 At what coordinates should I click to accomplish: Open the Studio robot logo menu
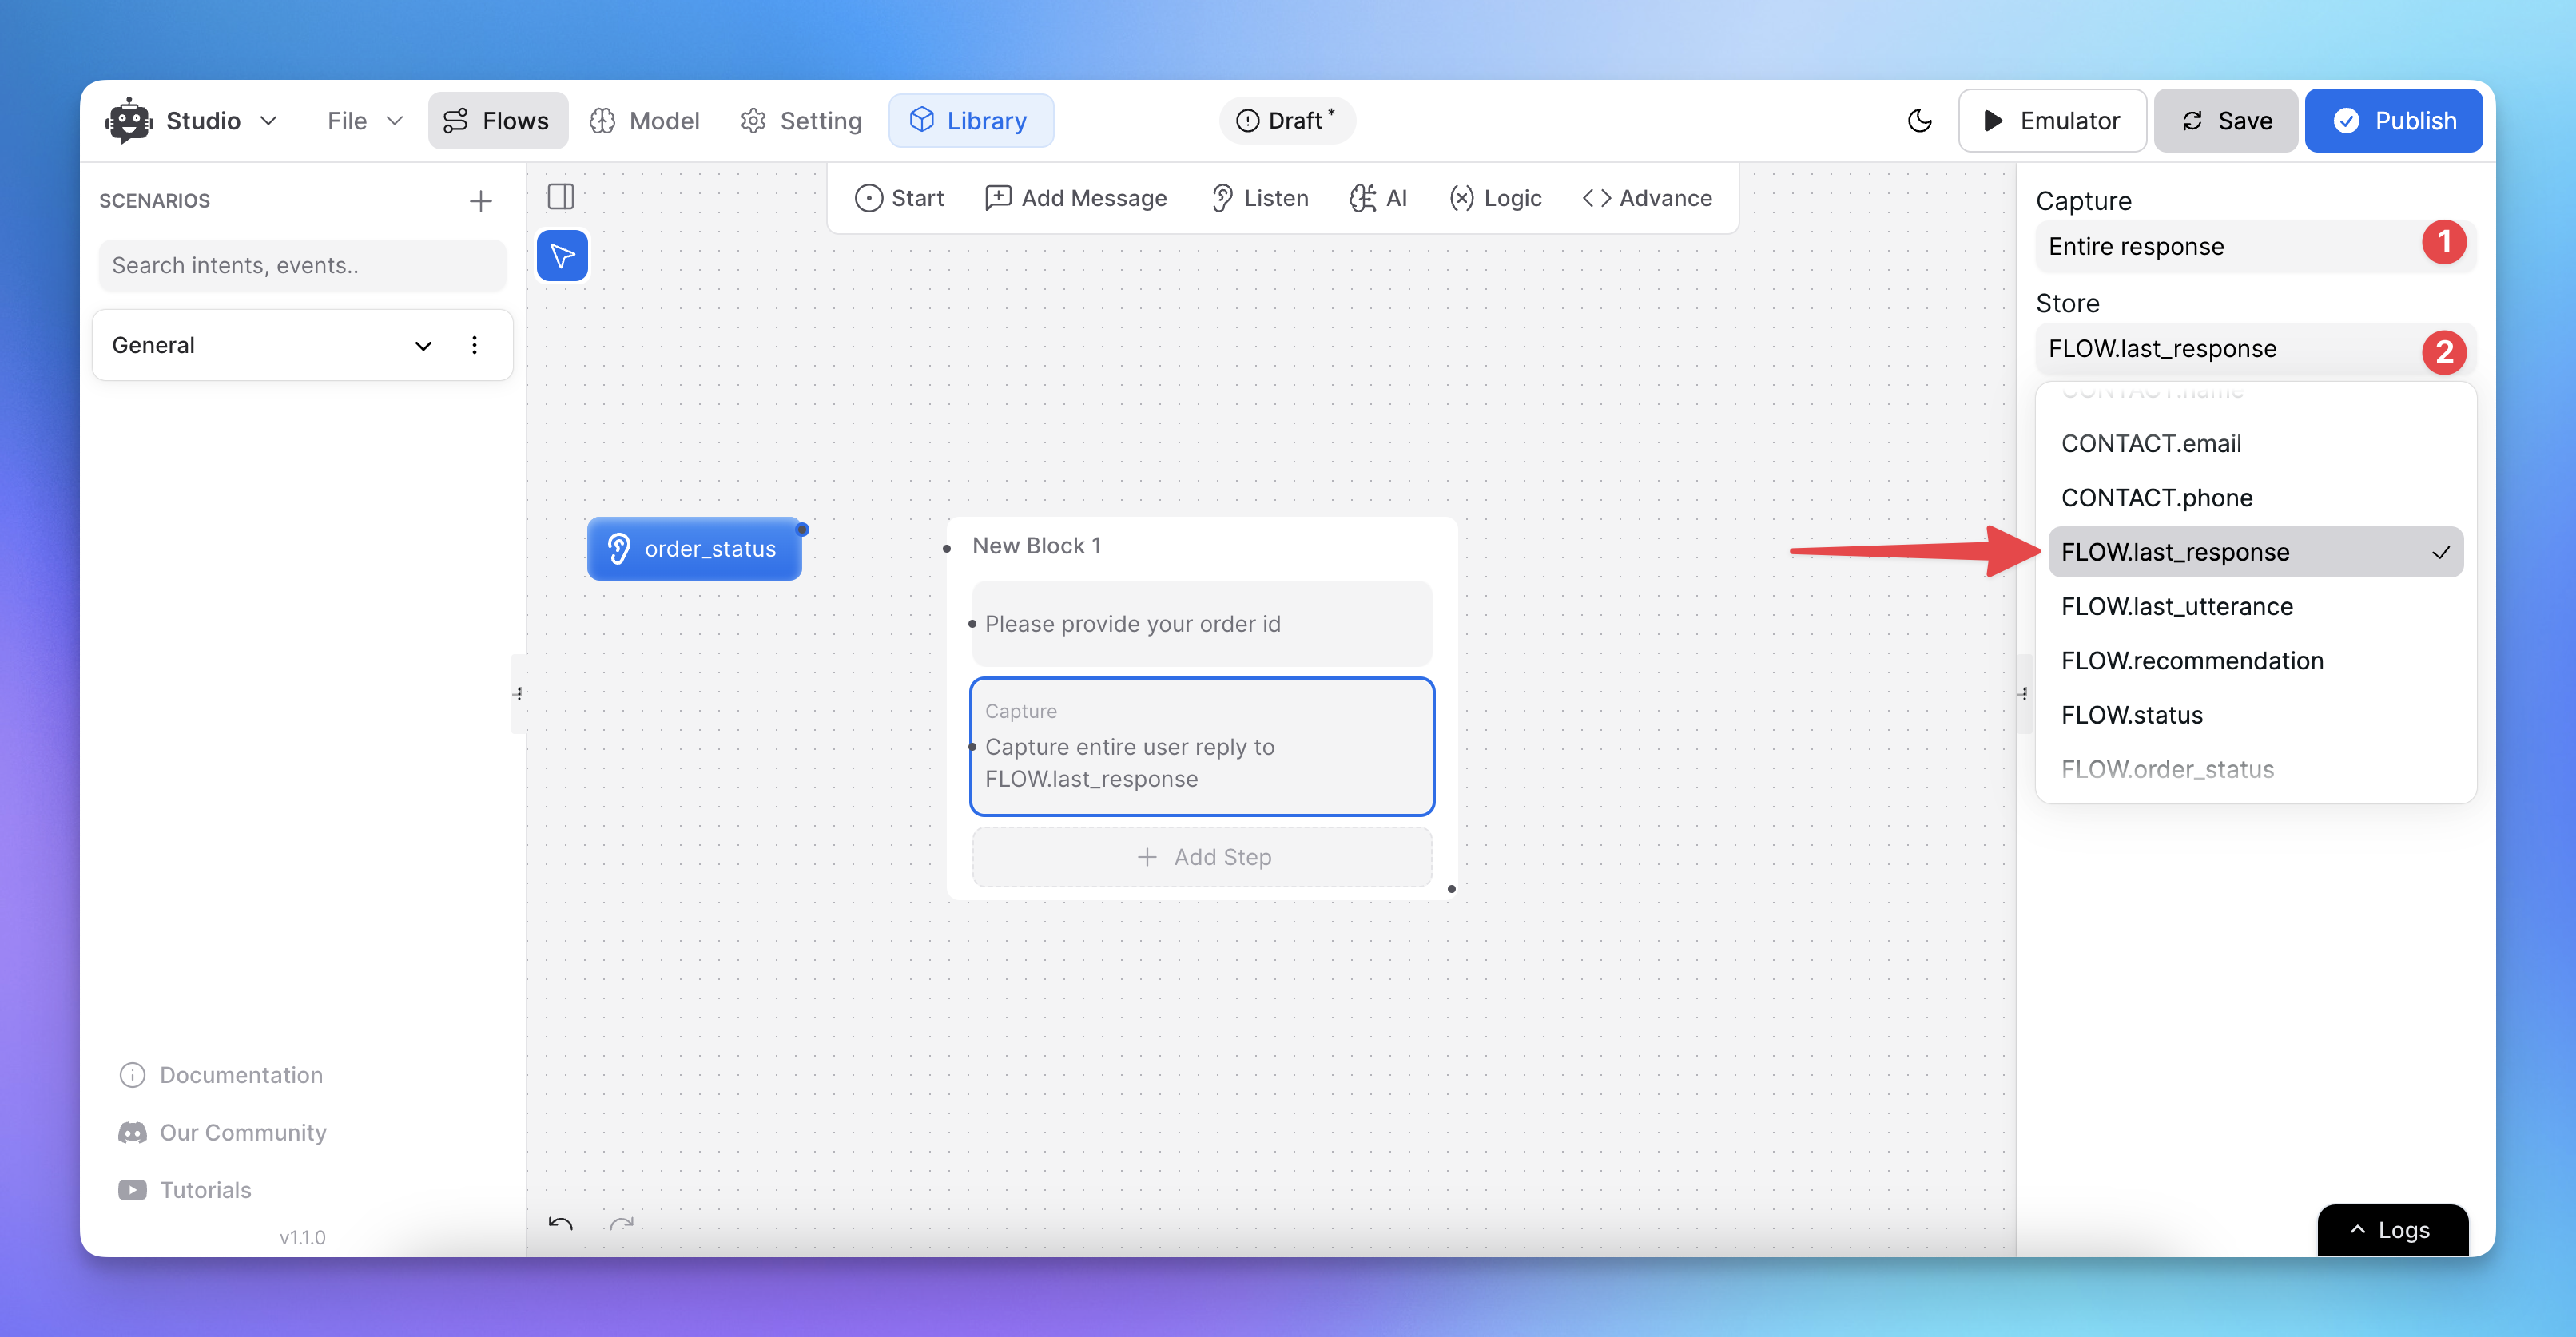(129, 120)
